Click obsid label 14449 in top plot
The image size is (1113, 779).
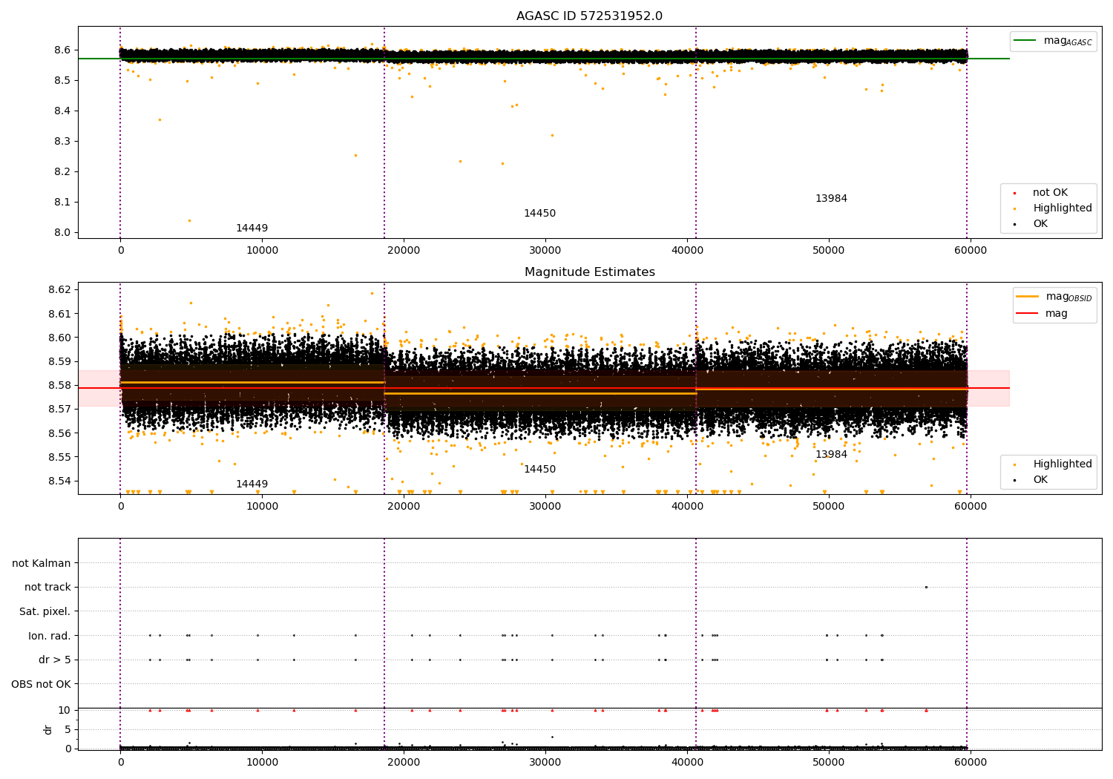(x=252, y=229)
